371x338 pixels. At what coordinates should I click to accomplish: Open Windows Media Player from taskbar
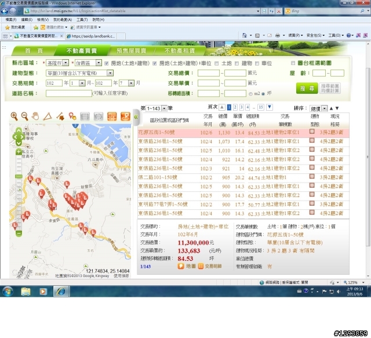[x=43, y=292]
